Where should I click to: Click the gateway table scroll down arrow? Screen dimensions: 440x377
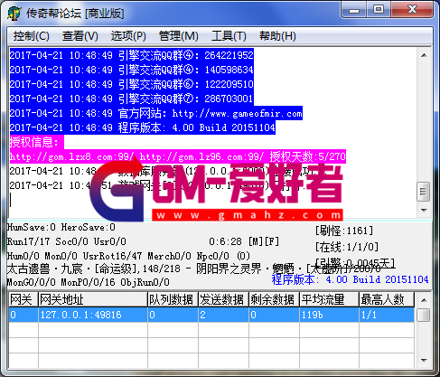coord(424,360)
